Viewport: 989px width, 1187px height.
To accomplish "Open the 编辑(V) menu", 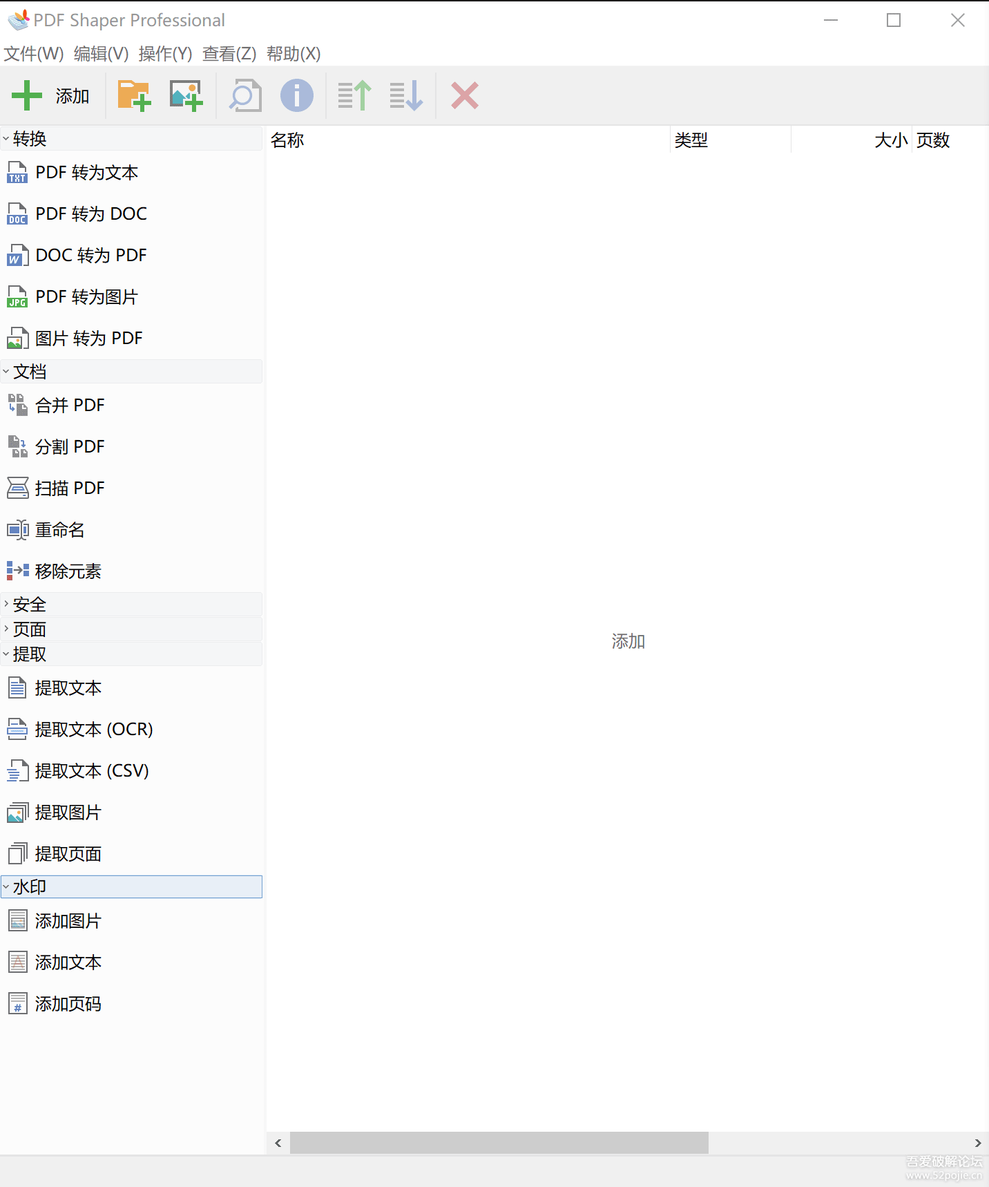I will point(101,53).
